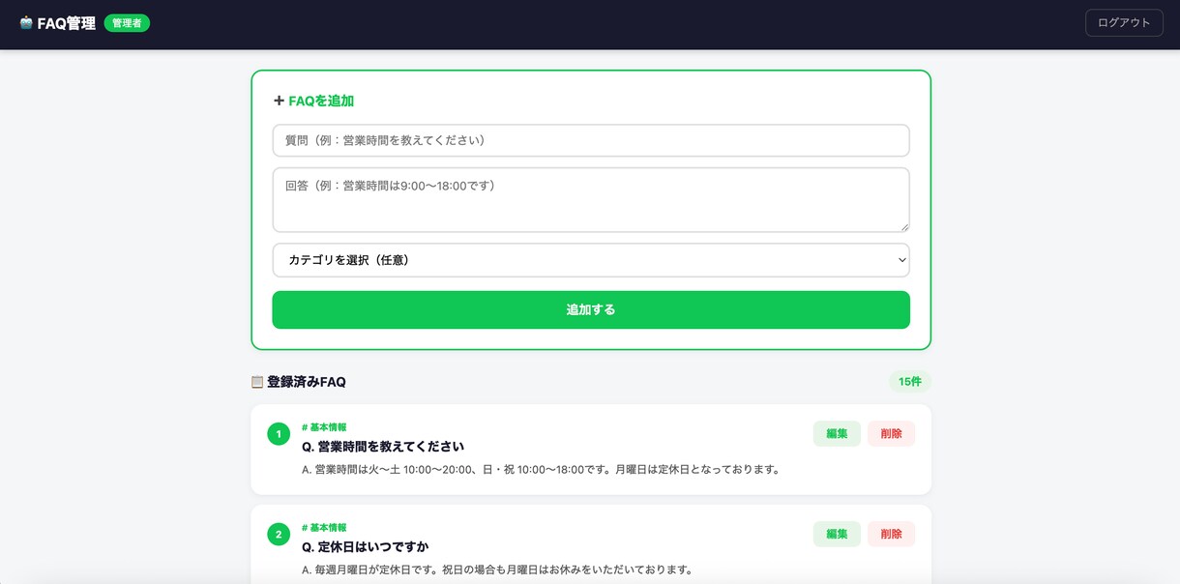
Task: Click the number 1 circle badge
Action: point(279,434)
